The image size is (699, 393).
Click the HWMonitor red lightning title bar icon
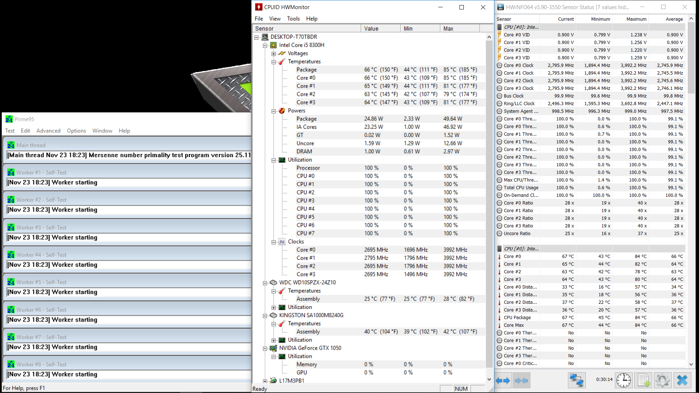(x=259, y=7)
